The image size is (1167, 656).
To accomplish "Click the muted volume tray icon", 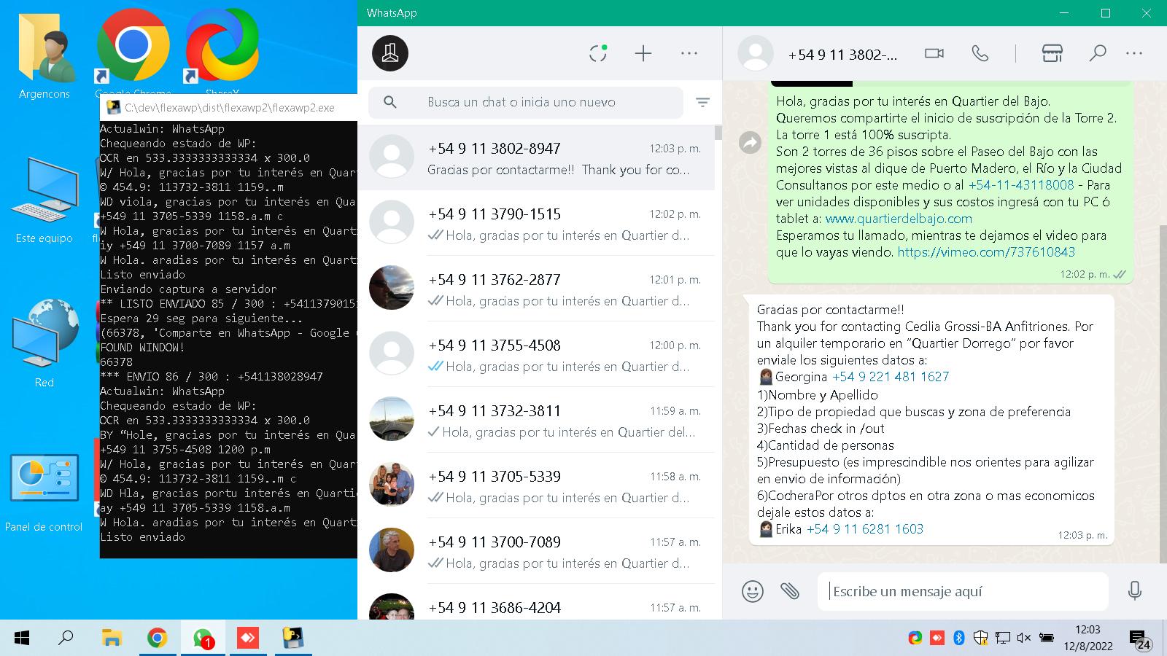I will click(1023, 639).
